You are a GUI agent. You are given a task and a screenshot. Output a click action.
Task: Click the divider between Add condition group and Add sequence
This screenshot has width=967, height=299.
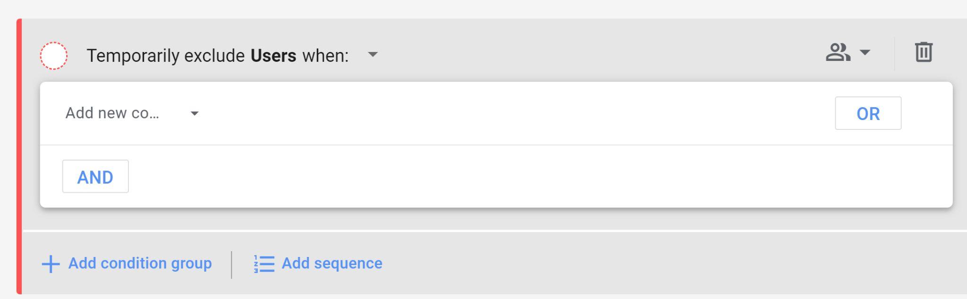[231, 265]
